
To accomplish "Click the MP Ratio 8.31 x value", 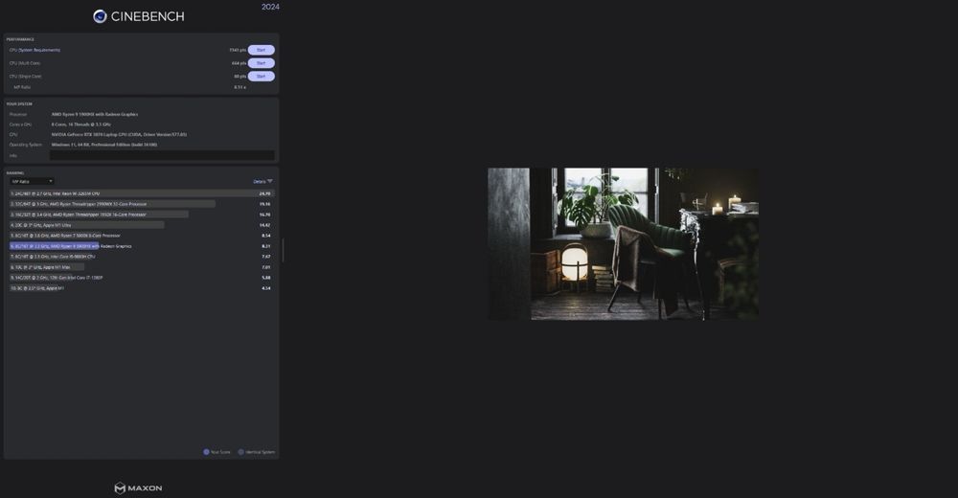I will click(x=239, y=87).
